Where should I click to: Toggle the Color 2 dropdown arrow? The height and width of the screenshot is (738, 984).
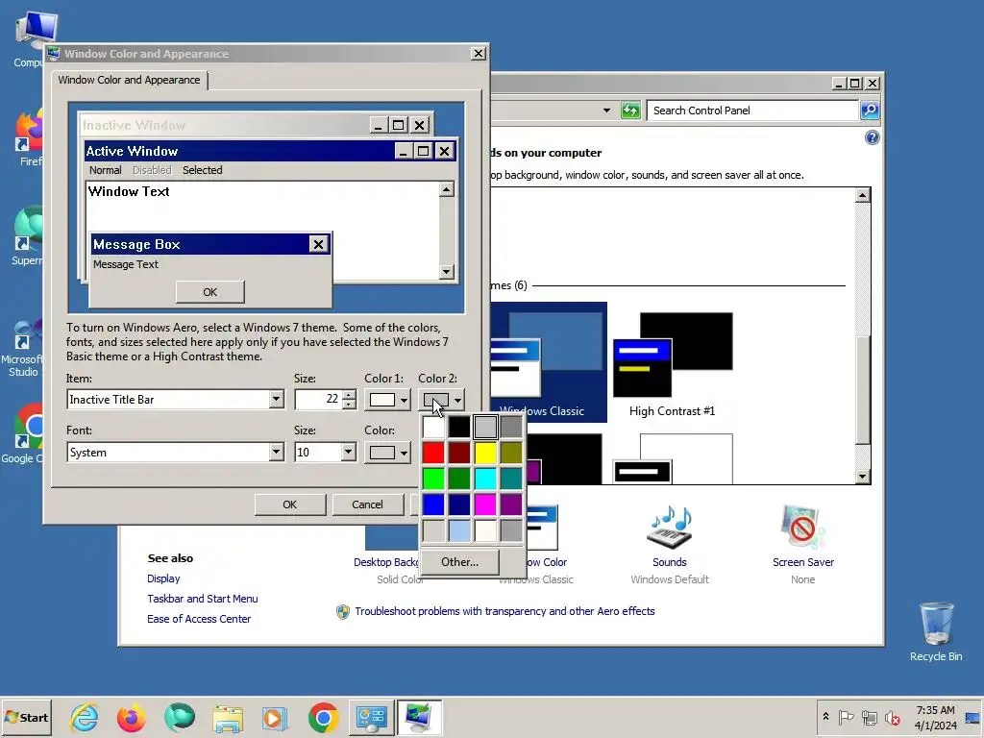(x=457, y=400)
